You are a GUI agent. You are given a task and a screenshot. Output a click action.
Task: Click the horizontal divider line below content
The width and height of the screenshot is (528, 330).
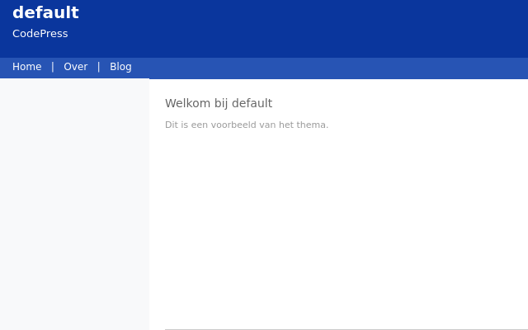pos(346,329)
